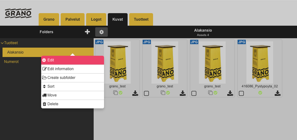
Task: Click the Alakansio heading above assets
Action: point(203,30)
